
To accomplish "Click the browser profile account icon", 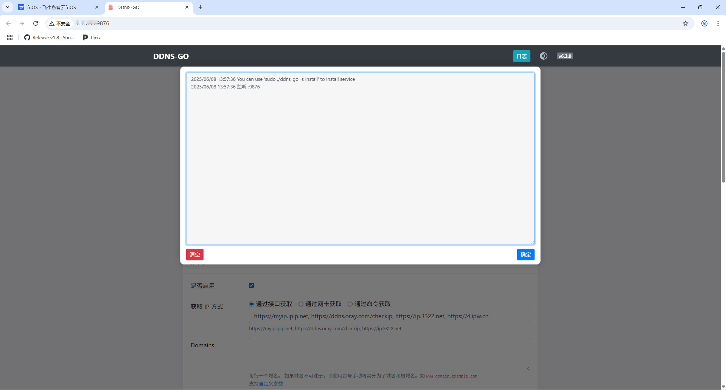I will [704, 23].
